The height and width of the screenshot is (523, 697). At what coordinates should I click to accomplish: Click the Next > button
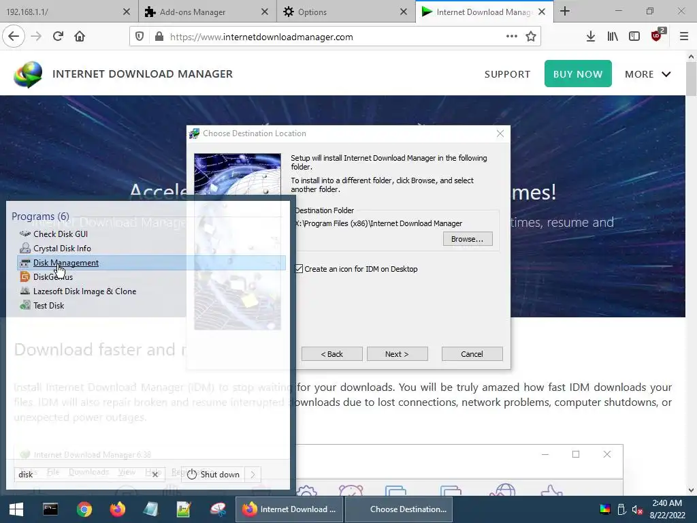[x=397, y=354]
